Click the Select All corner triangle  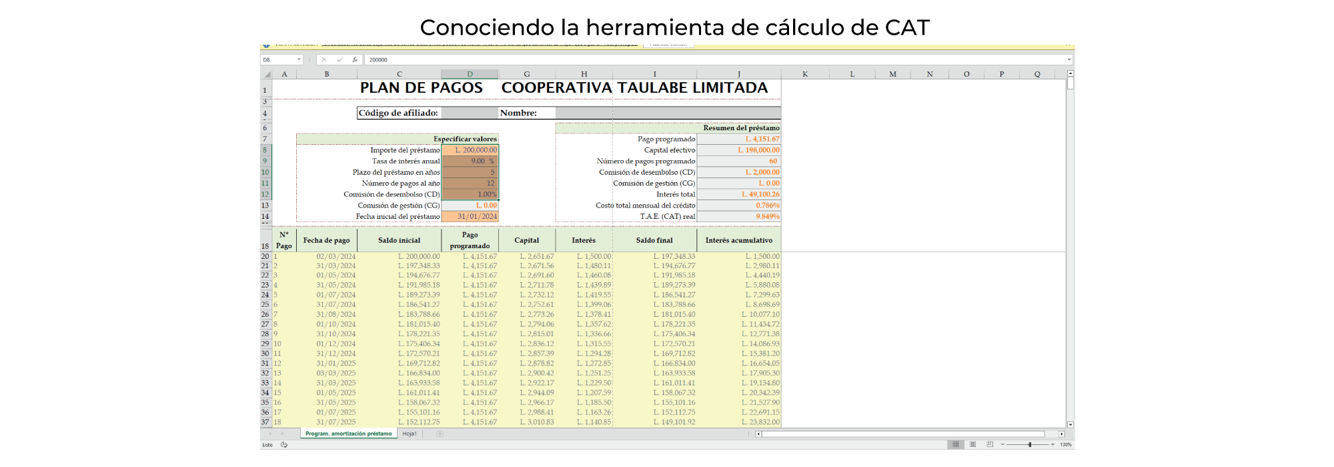pos(267,74)
